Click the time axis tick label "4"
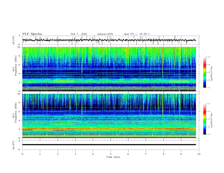This screenshot has height=173, width=224. pos(93,154)
